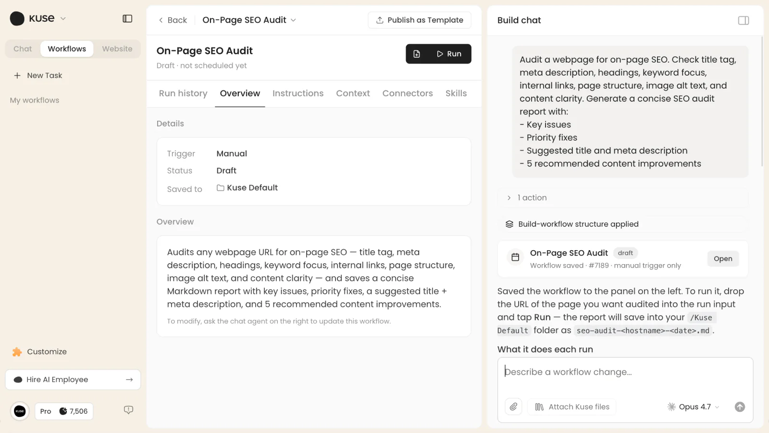Select the Overview tab
The width and height of the screenshot is (769, 433).
[240, 93]
